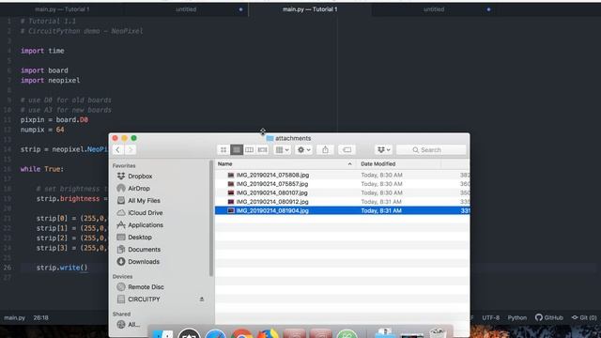Change Python grammar in status bar

pos(517,318)
